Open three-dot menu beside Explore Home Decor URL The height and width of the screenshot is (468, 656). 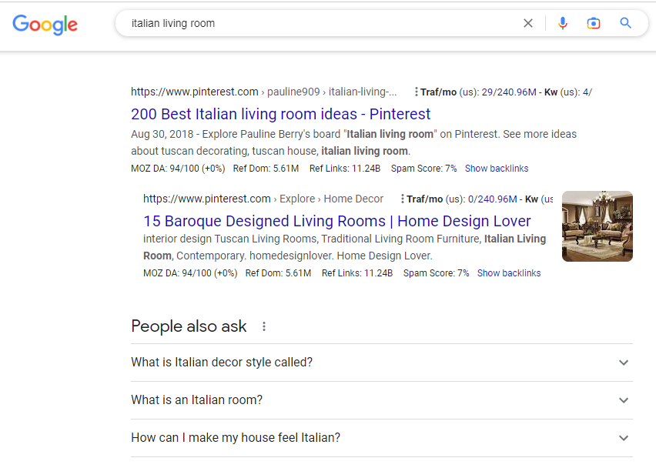pos(403,199)
